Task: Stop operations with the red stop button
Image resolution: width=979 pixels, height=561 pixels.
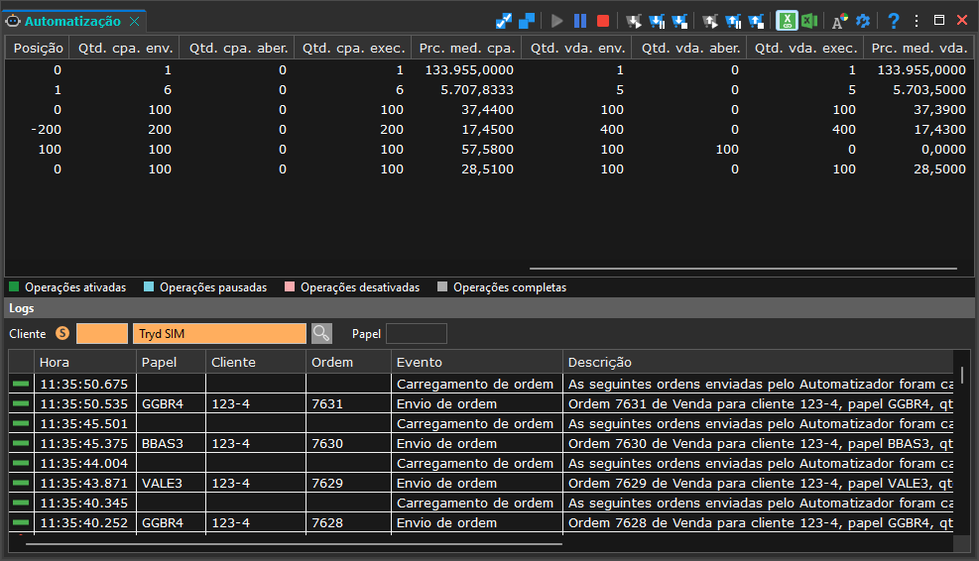Action: point(603,21)
